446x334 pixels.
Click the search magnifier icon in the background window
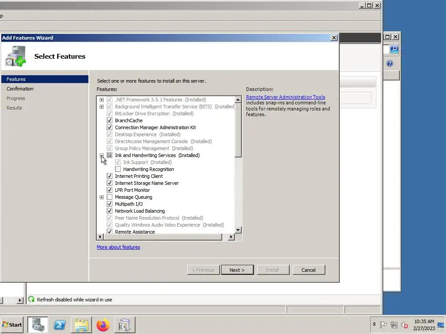394,49
